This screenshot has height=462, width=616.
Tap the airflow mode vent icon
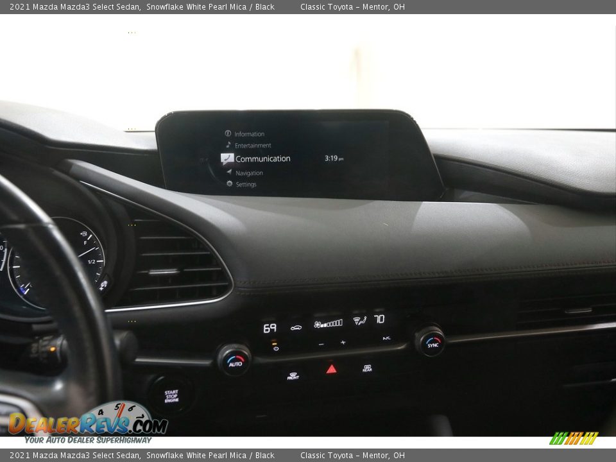359,320
